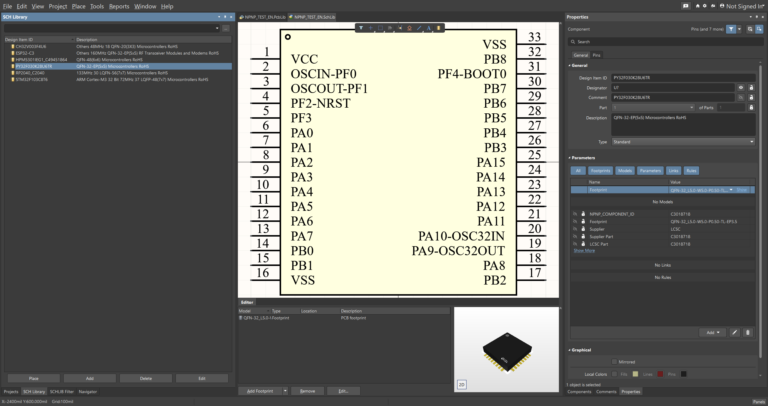The height and width of the screenshot is (406, 768).
Task: Open the Align objects tool
Action: click(390, 28)
